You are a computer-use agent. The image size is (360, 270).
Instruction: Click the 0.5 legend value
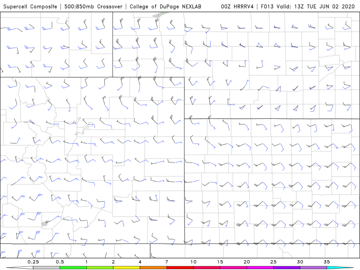[x=60, y=262]
